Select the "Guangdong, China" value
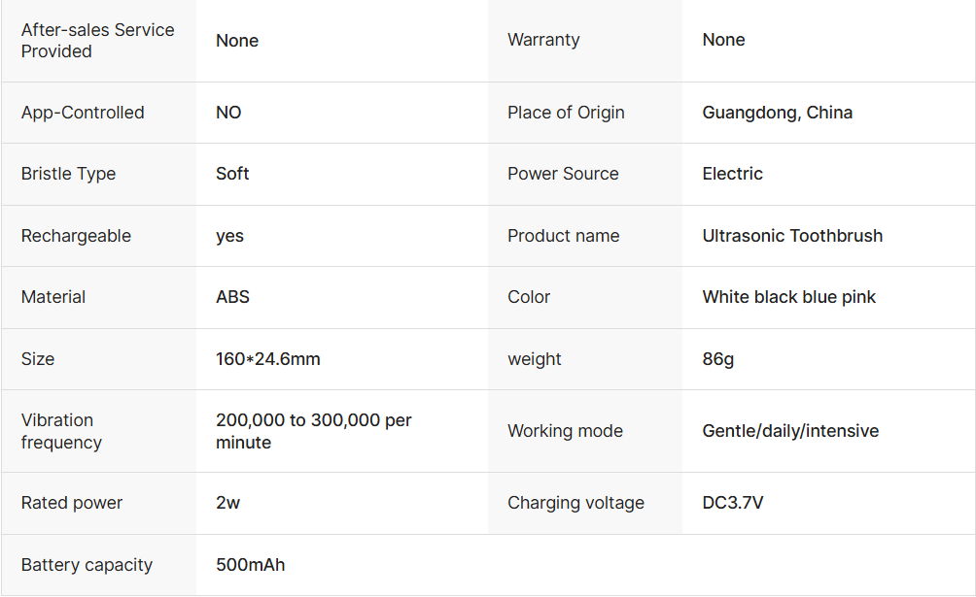Image resolution: width=976 pixels, height=597 pixels. (x=777, y=113)
